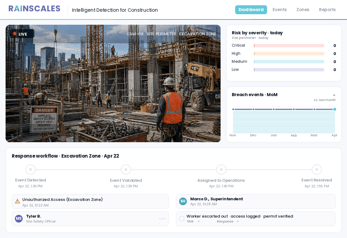Open the three-dot menu on Tyler B. card
The width and height of the screenshot is (347, 238).
click(x=162, y=219)
